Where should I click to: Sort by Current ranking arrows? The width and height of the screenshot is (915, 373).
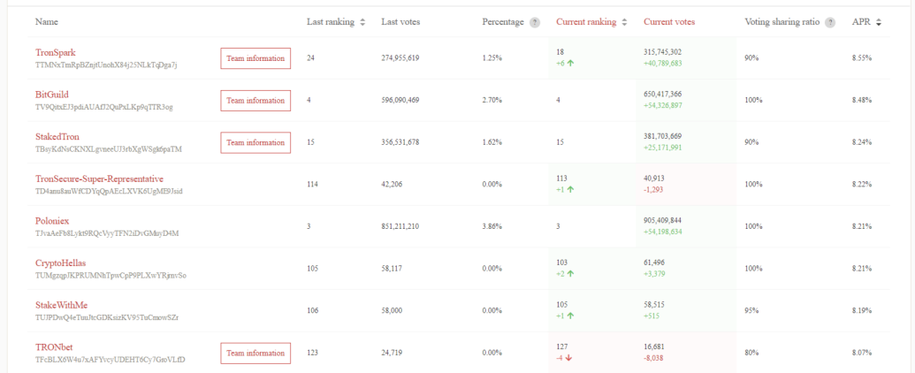pyautogui.click(x=624, y=22)
